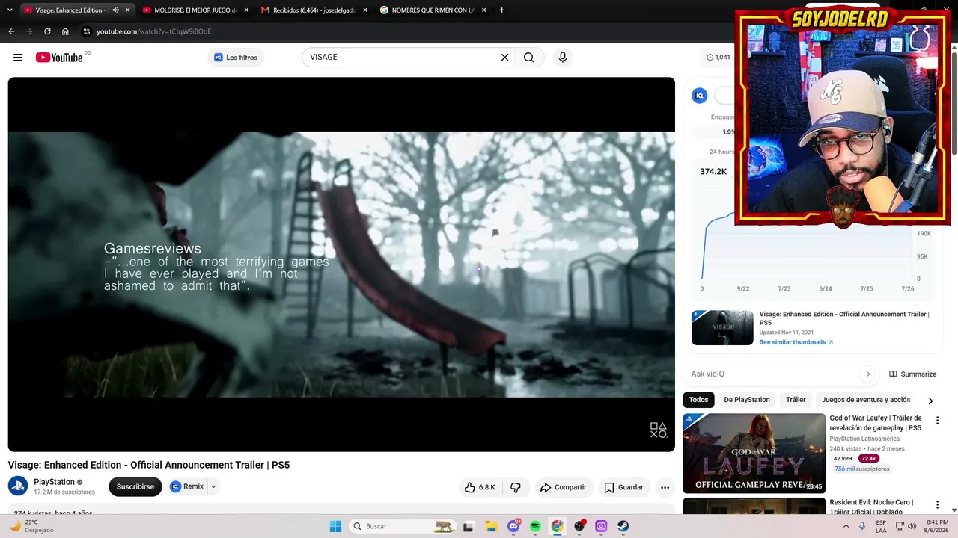Open the three-dot more actions menu under video
This screenshot has width=958, height=538.
(x=665, y=487)
